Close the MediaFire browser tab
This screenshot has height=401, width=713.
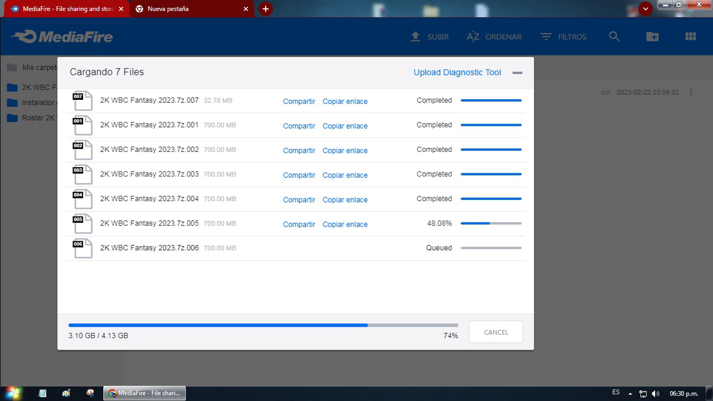tap(121, 9)
